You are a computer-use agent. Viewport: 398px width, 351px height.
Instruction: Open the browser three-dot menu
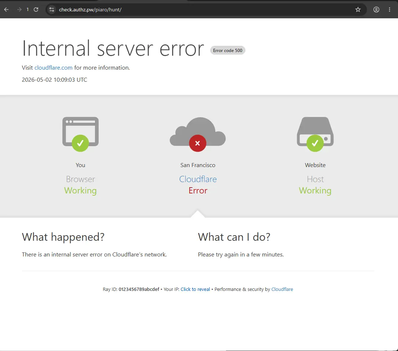pos(389,10)
